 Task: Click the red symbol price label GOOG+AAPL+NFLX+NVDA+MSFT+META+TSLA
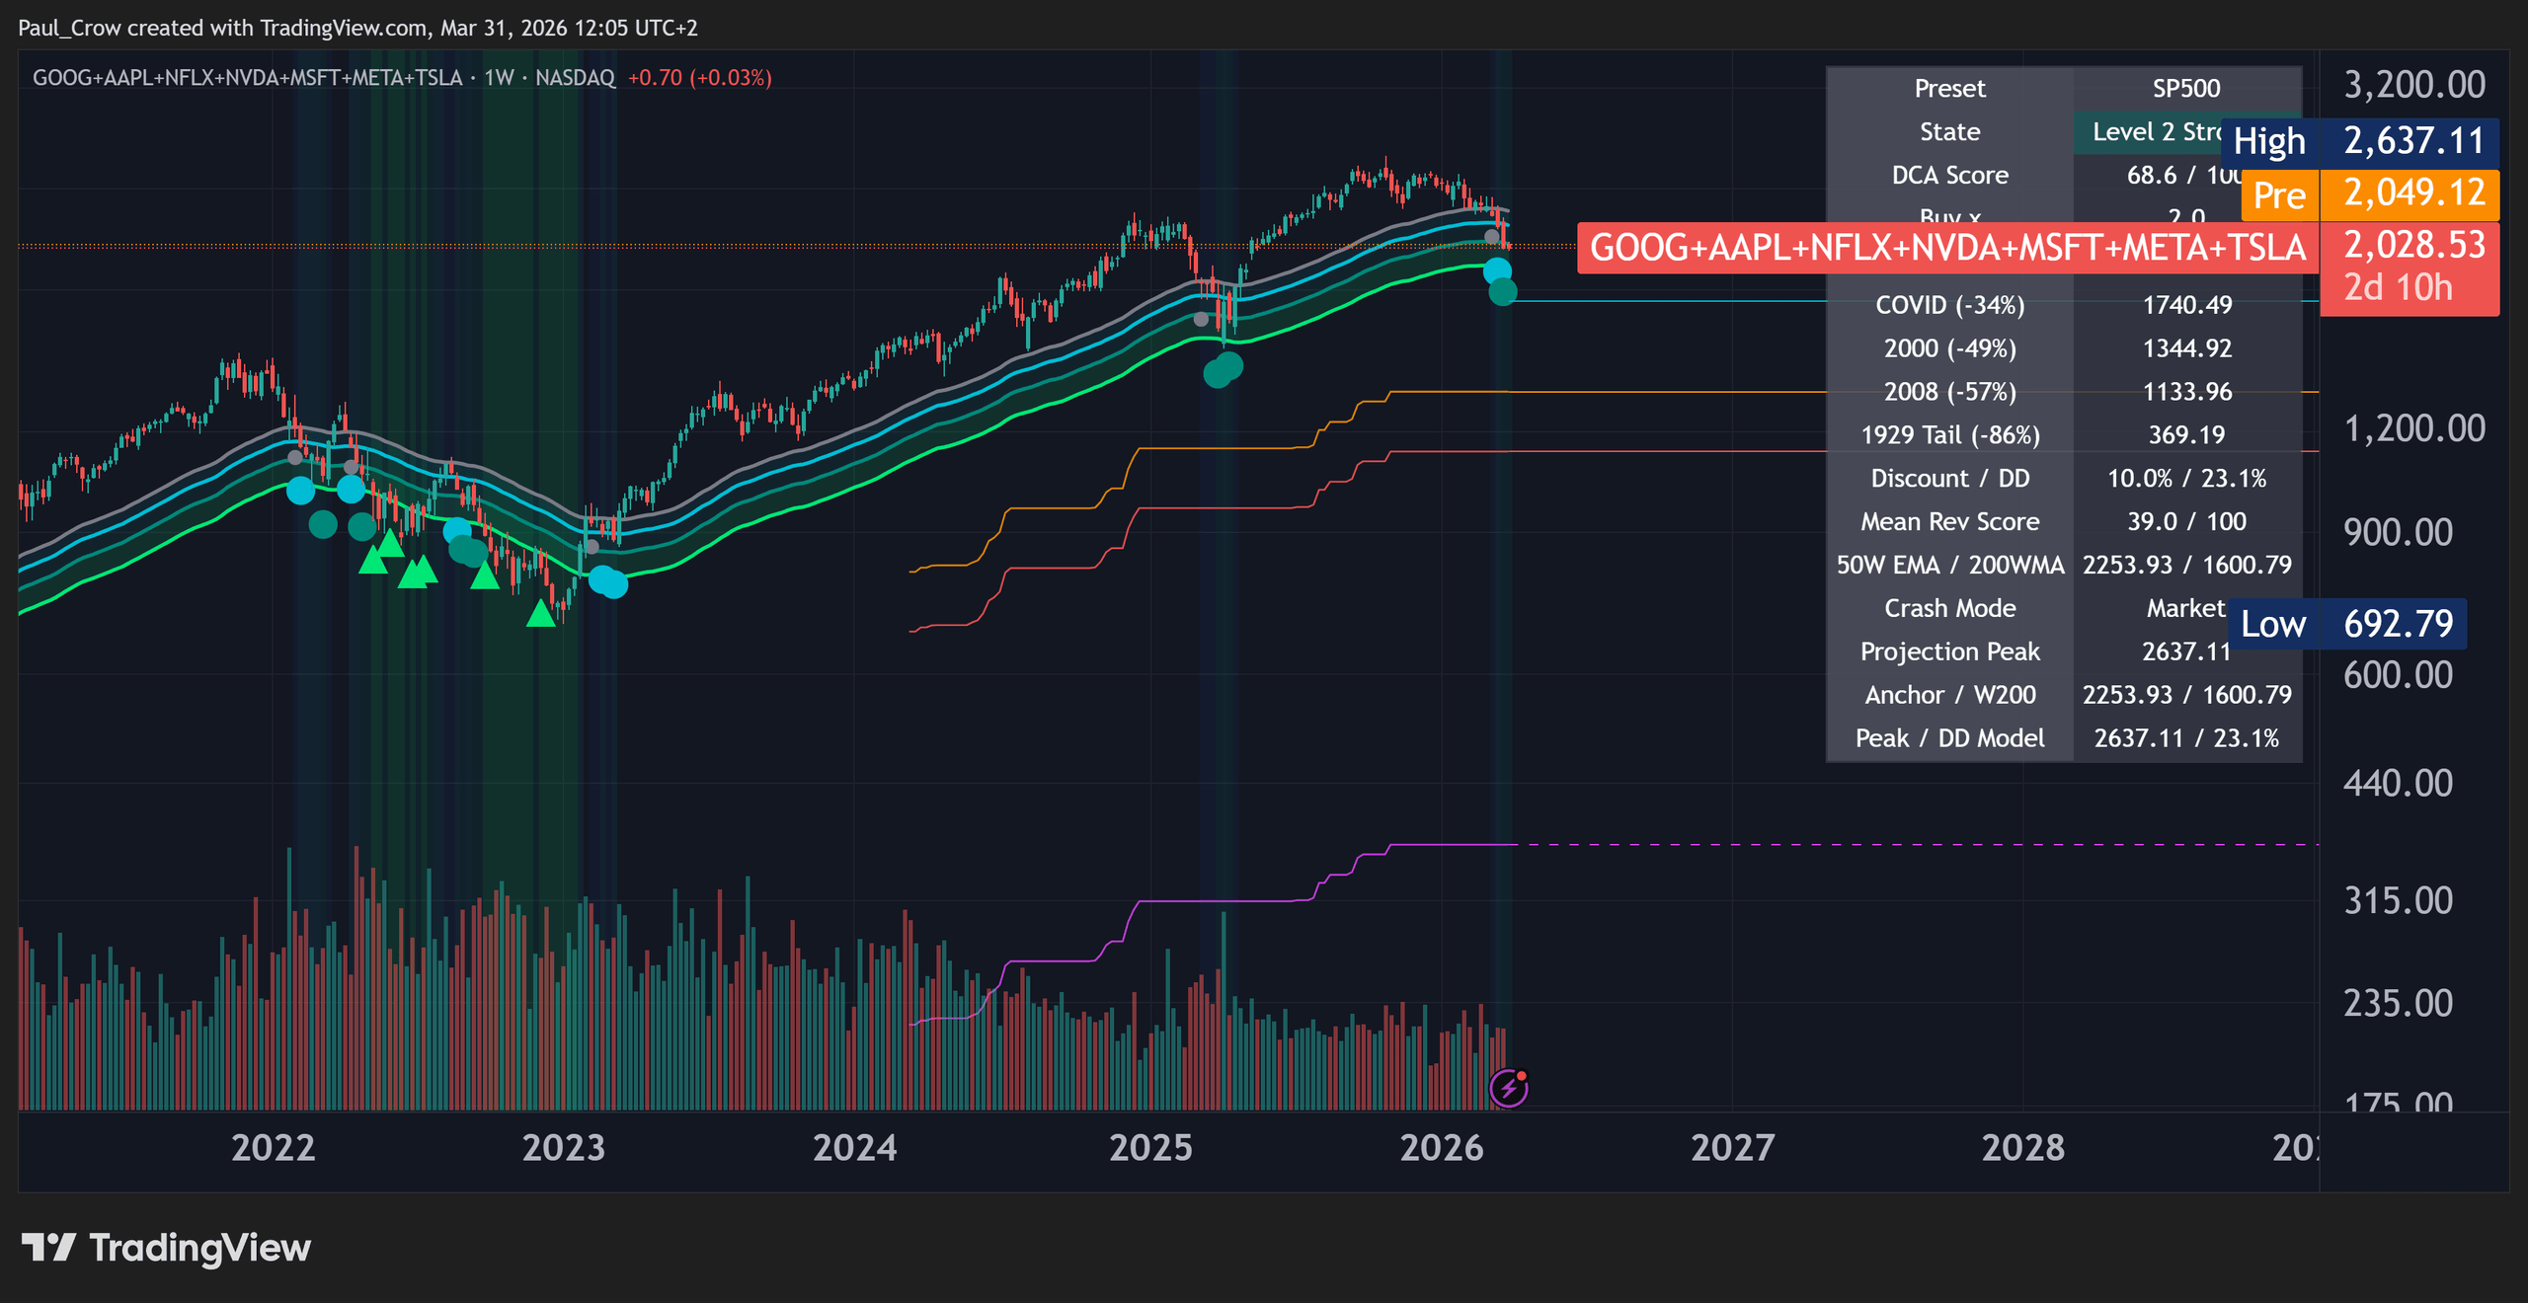pyautogui.click(x=1947, y=247)
